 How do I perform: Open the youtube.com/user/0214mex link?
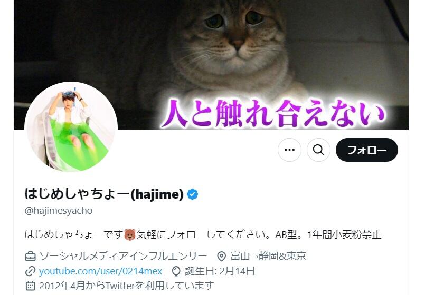pyautogui.click(x=100, y=271)
